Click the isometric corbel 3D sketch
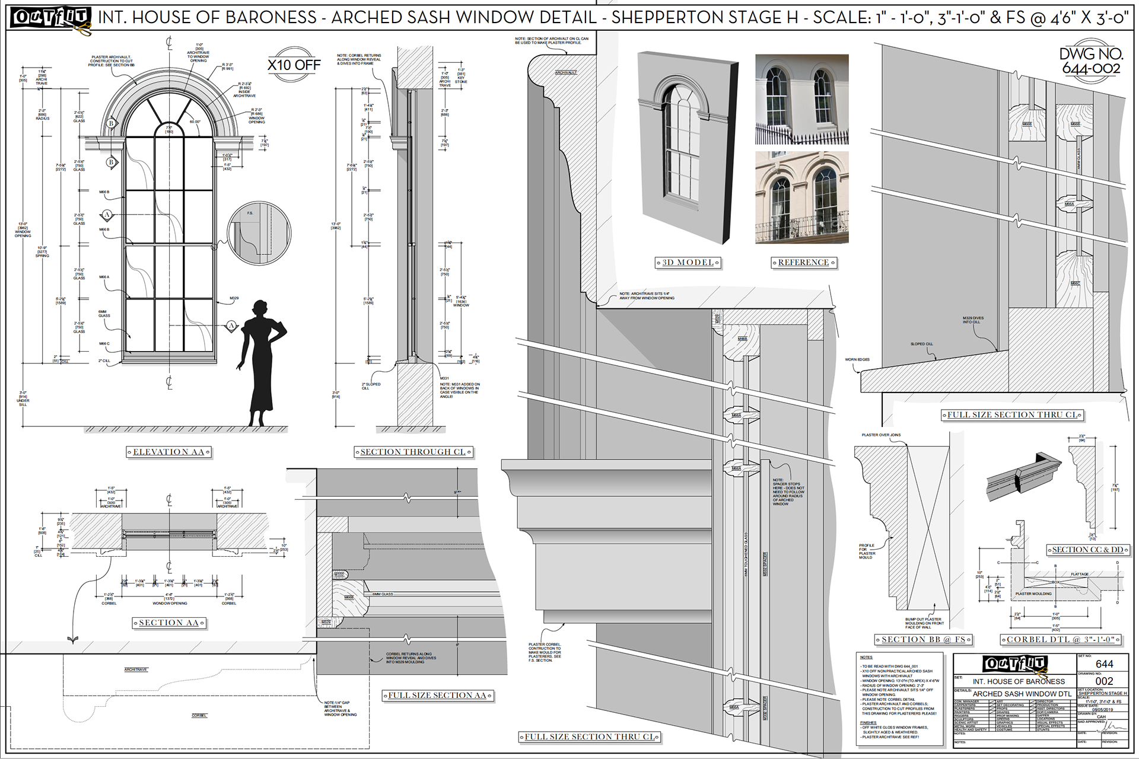 tap(1025, 476)
